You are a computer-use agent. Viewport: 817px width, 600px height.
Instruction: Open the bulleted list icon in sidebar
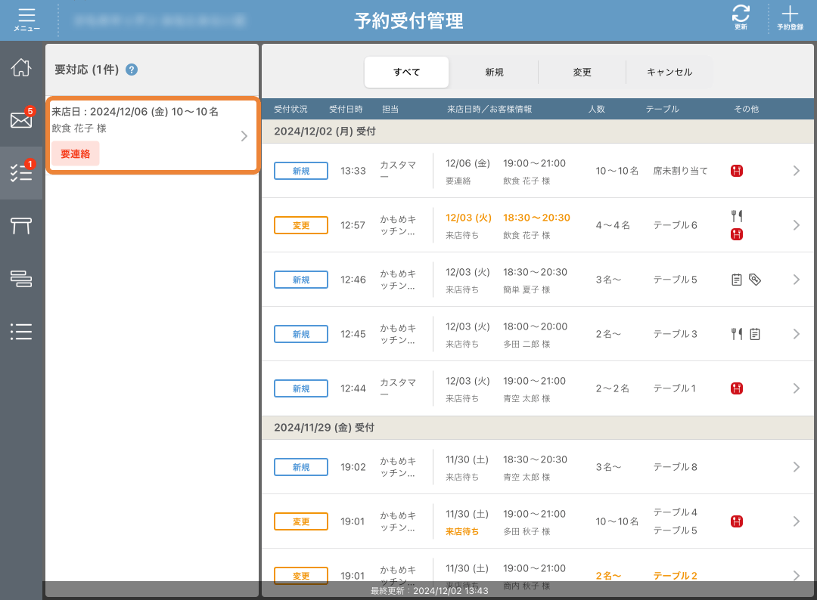(21, 332)
